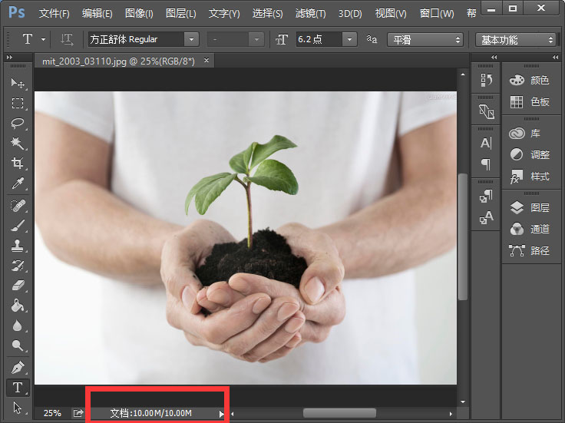Open anti-aliasing dropdown 平滑
565x423 pixels.
[x=426, y=39]
